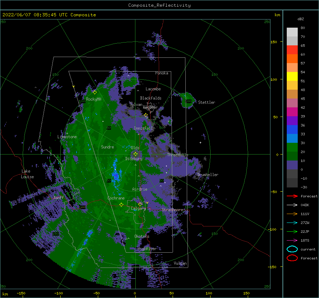Click the -150 tick on bottom km axis

click(21, 293)
